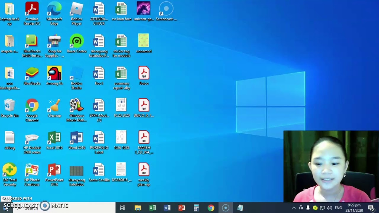The height and width of the screenshot is (213, 379).
Task: Open summary report-aby Excel file
Action: click(x=121, y=78)
